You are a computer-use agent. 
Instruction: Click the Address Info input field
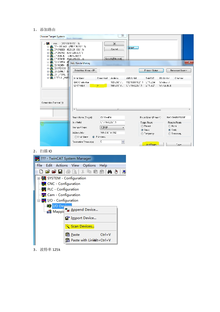[112, 133]
